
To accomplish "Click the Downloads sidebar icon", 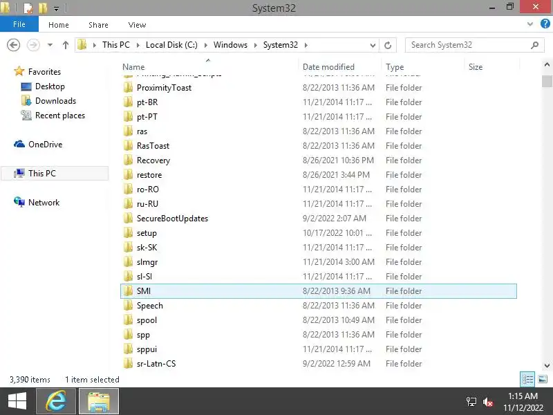I will pos(26,101).
